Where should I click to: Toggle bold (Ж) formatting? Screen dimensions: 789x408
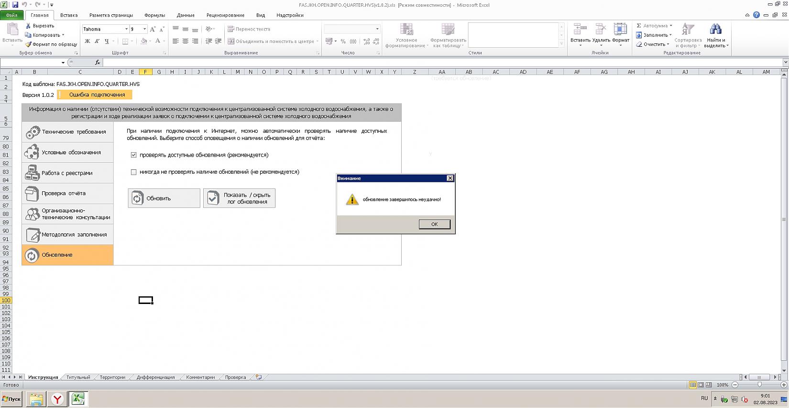pyautogui.click(x=88, y=42)
